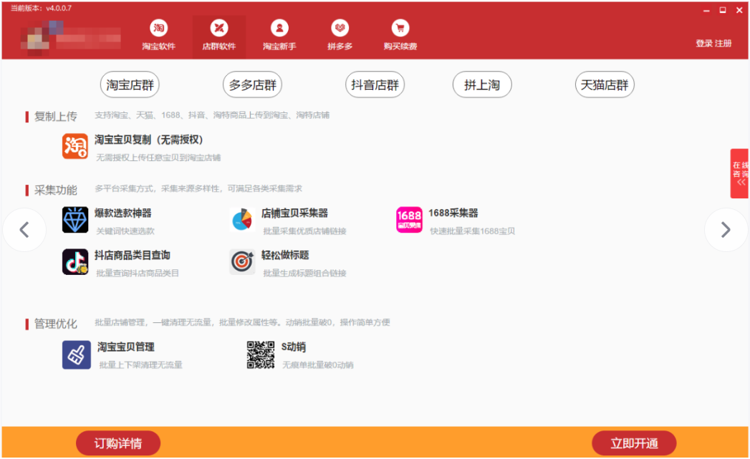The image size is (750, 459).
Task: Click the 批量查询抖店商品类目 description text
Action: coord(138,274)
